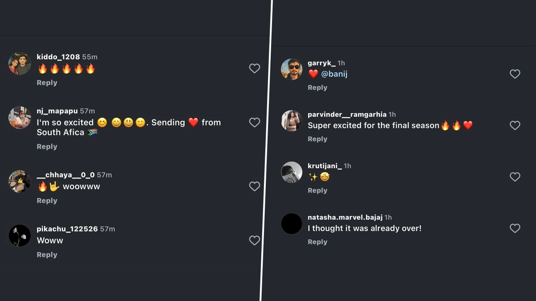Like nj_mapapu's South Africa comment
536x301 pixels.
click(254, 123)
